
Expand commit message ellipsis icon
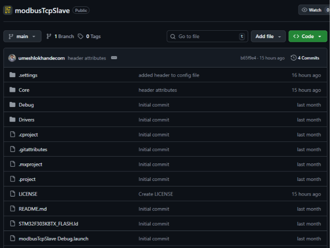(x=114, y=58)
